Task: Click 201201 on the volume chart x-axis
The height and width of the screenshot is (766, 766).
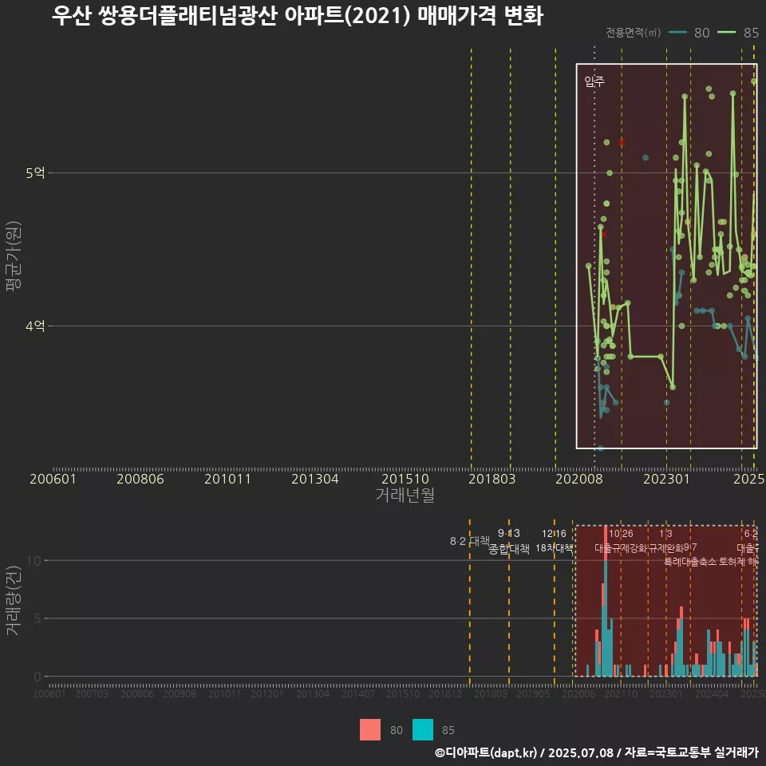Action: pyautogui.click(x=267, y=693)
